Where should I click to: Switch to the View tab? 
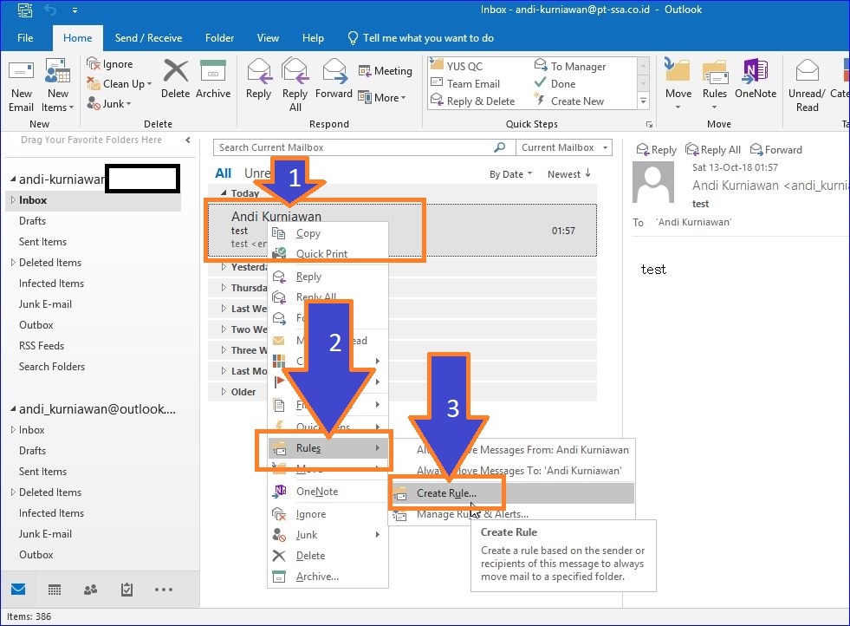coord(268,38)
